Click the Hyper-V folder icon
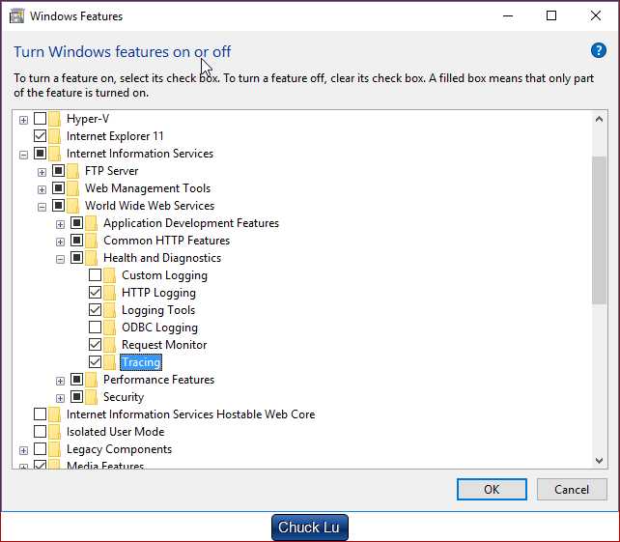 55,119
